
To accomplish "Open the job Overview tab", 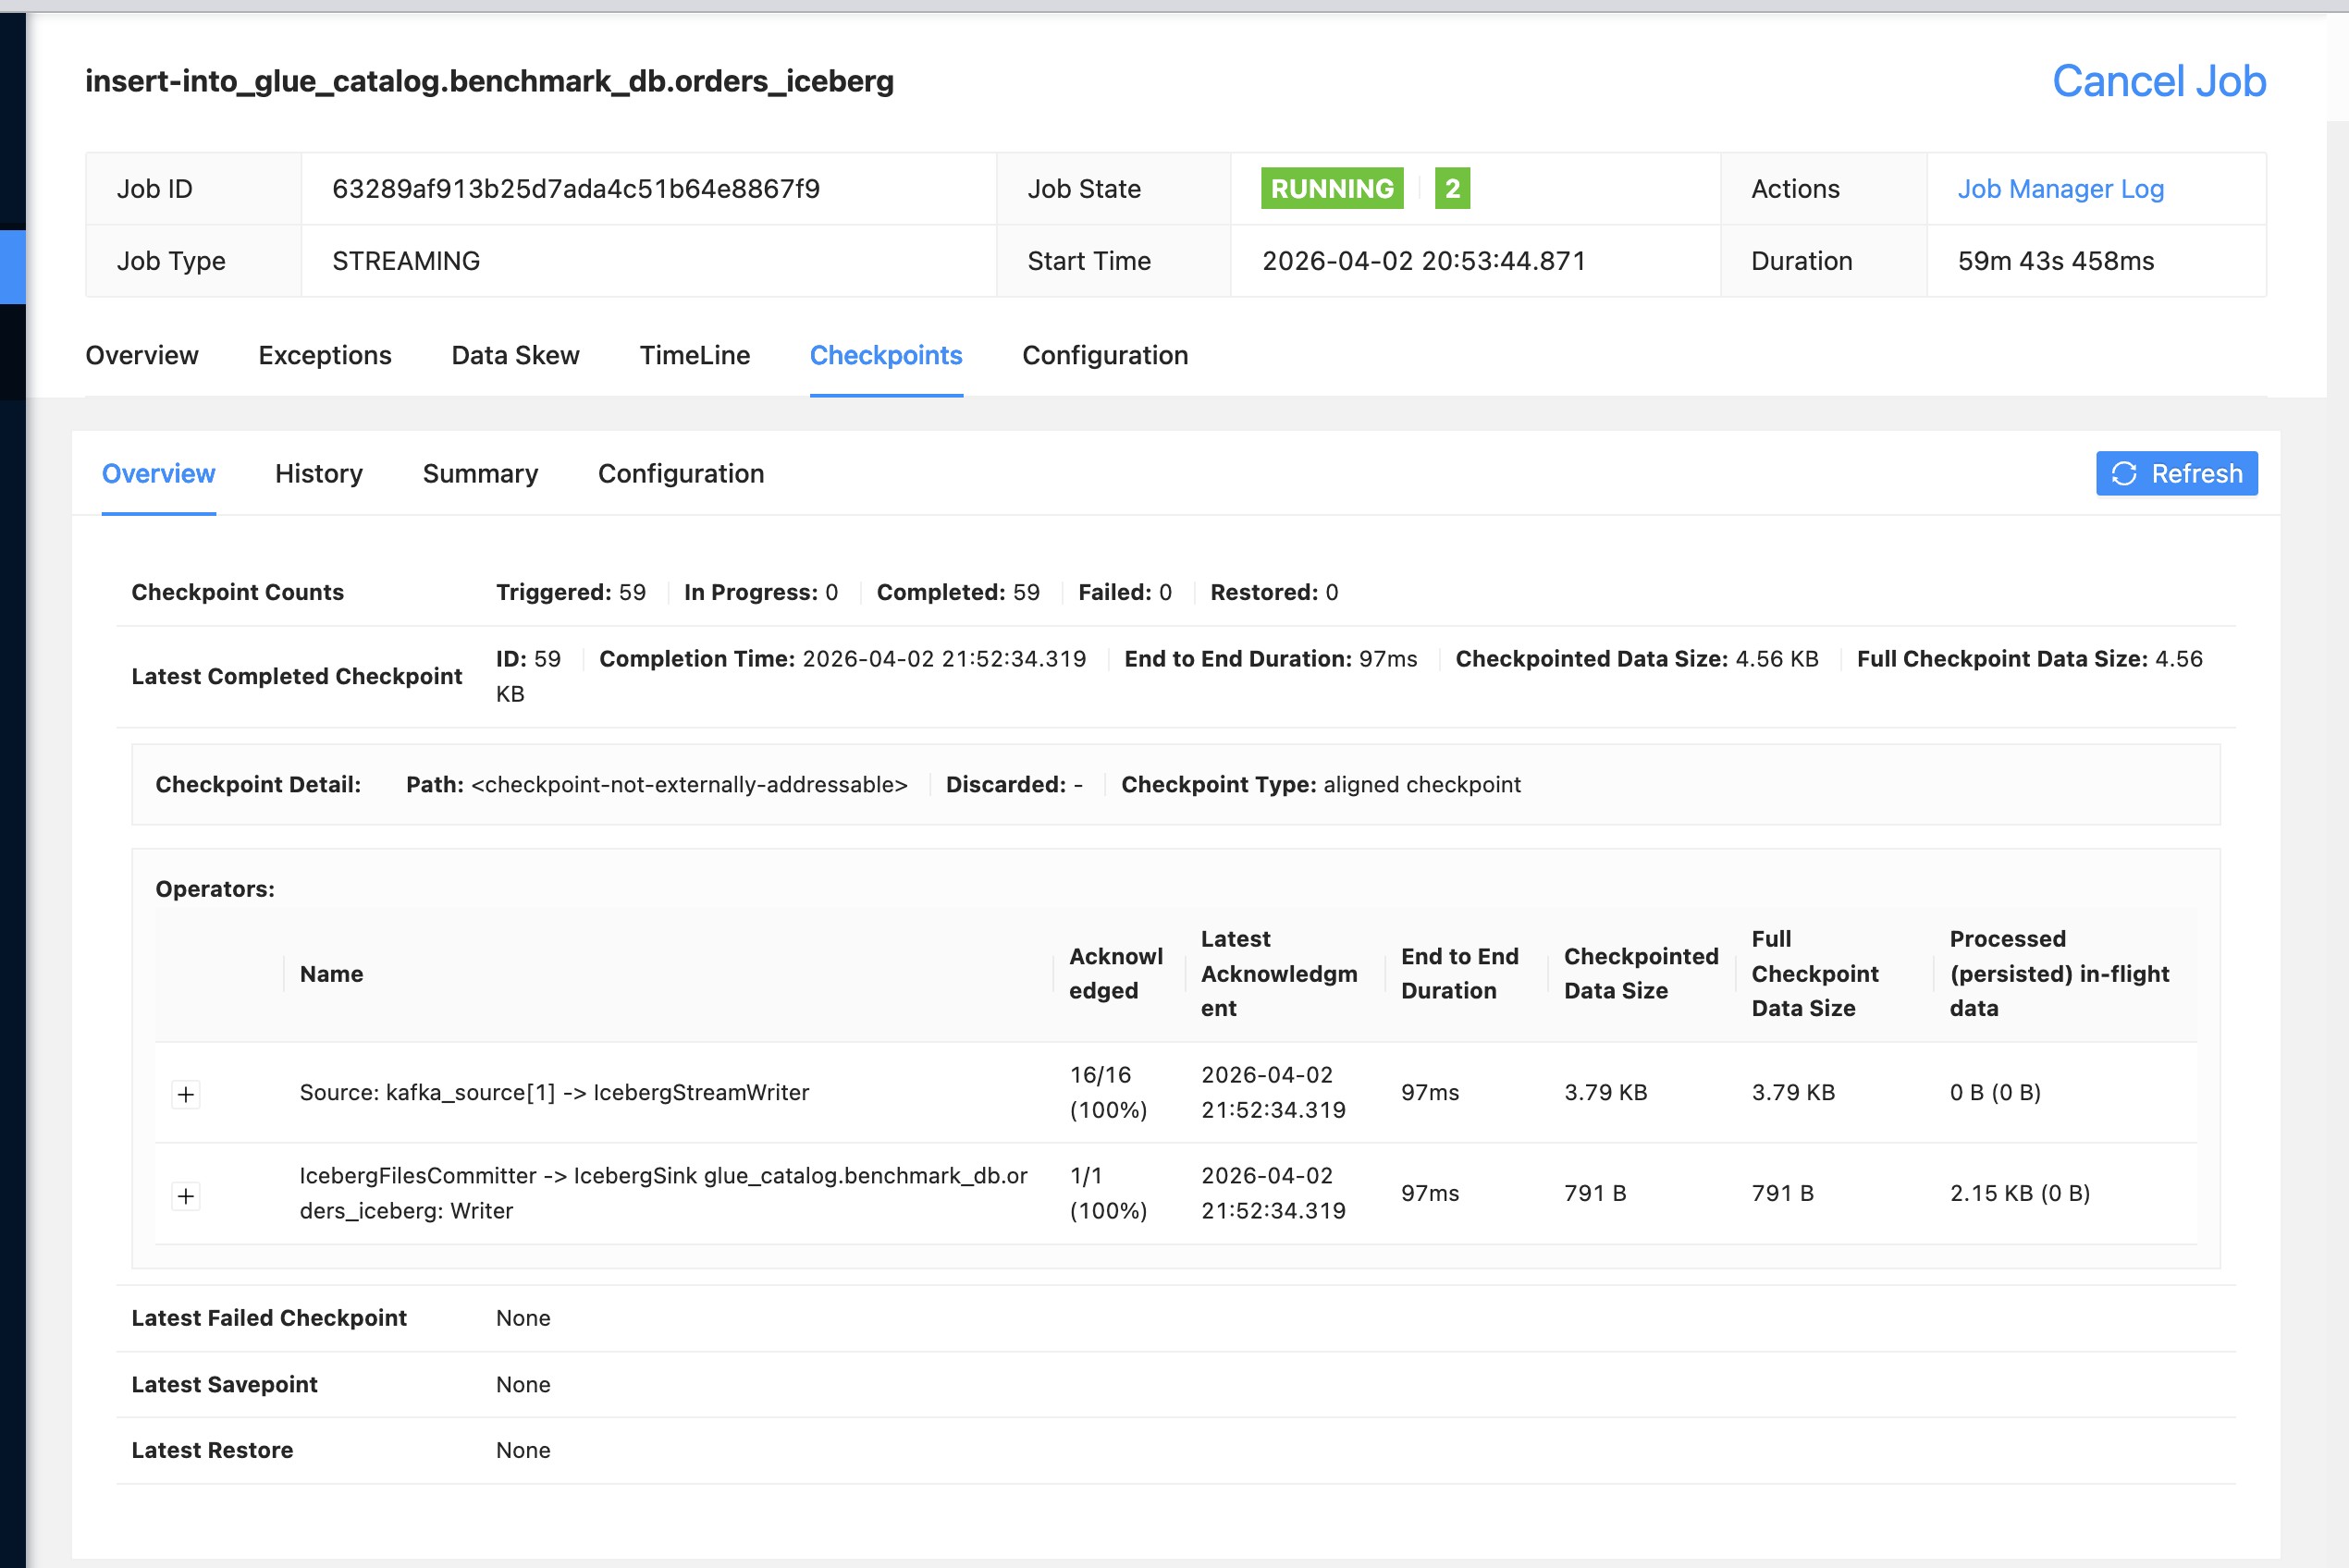I will click(x=142, y=355).
